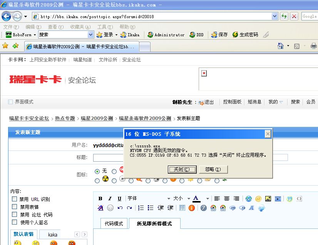Image resolution: width=318 pixels, height=245 pixels.
Task: Open the 控制面板 link
Action: 232,102
